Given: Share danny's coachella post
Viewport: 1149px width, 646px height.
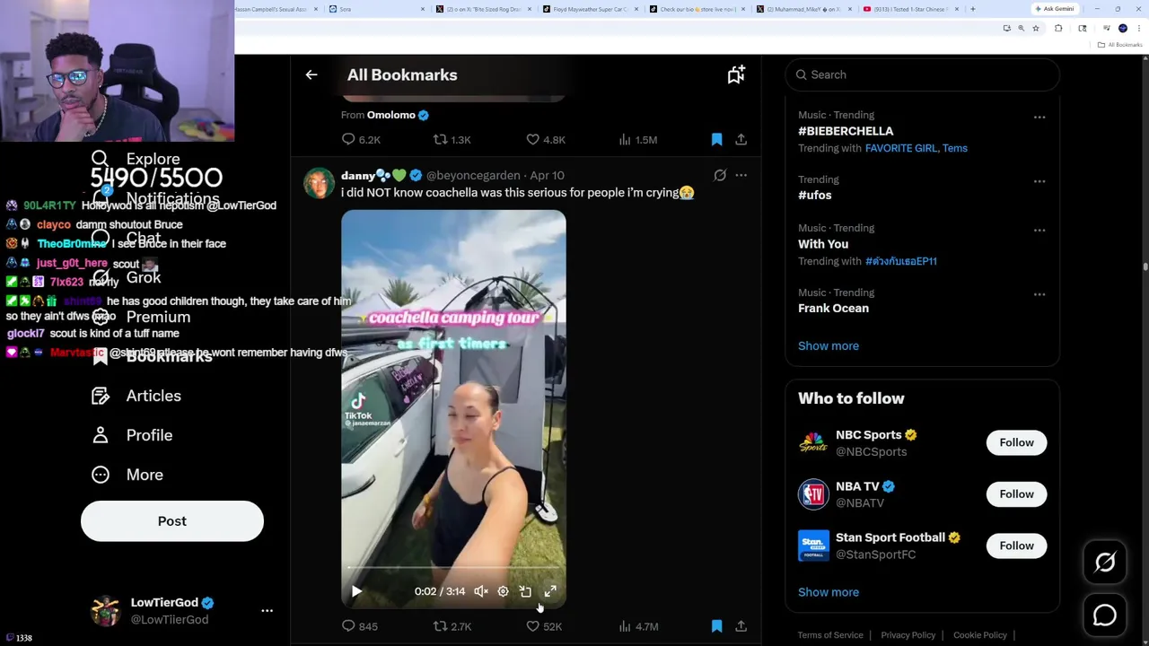Looking at the screenshot, I should click(741, 626).
